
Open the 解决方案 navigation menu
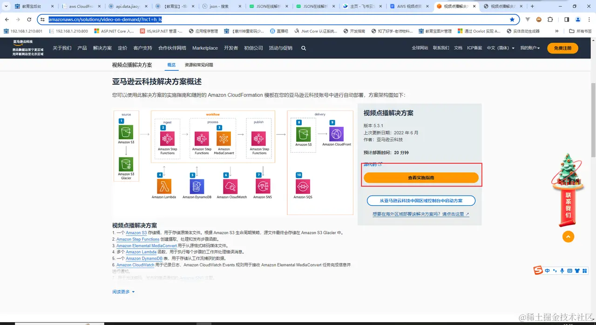[x=102, y=48]
